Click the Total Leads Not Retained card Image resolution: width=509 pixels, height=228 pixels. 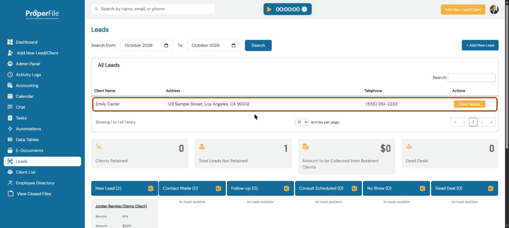pyautogui.click(x=243, y=154)
